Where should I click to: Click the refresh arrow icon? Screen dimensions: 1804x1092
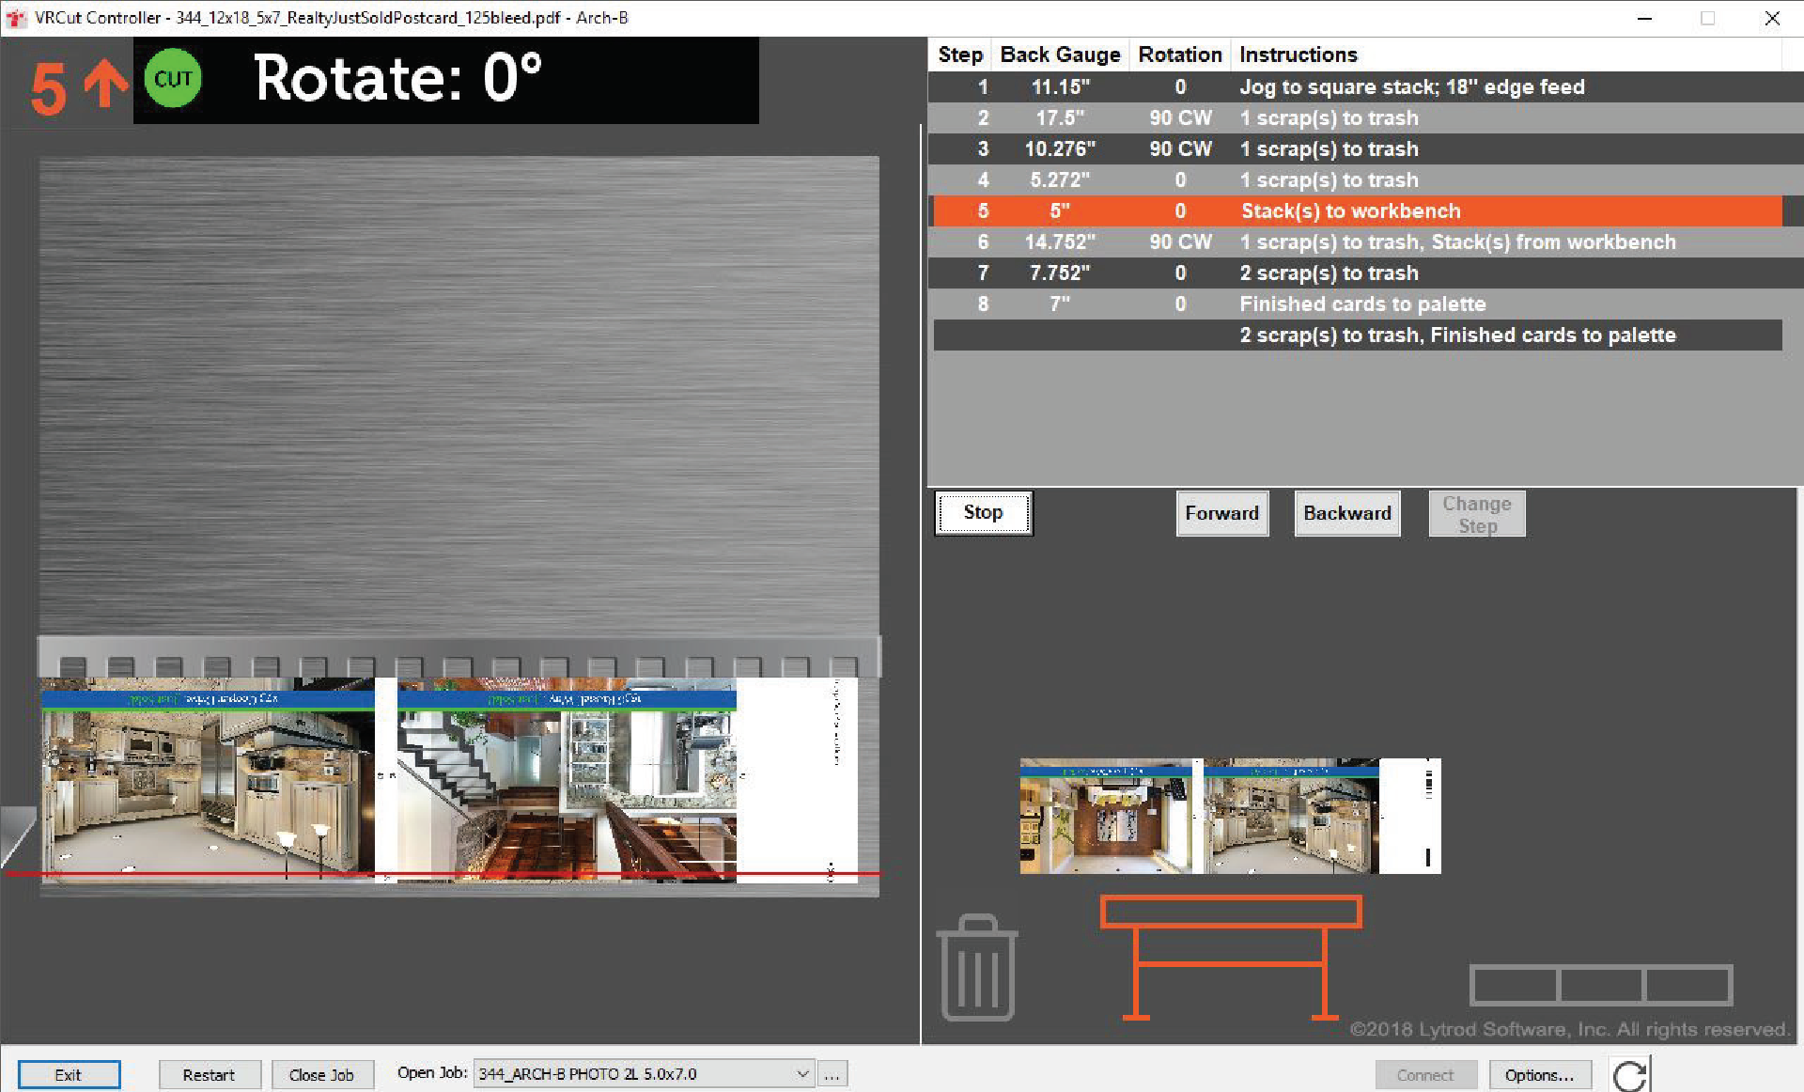[x=1630, y=1075]
